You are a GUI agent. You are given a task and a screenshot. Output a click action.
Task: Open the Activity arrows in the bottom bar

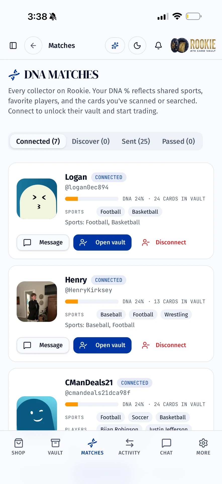pos(129,447)
